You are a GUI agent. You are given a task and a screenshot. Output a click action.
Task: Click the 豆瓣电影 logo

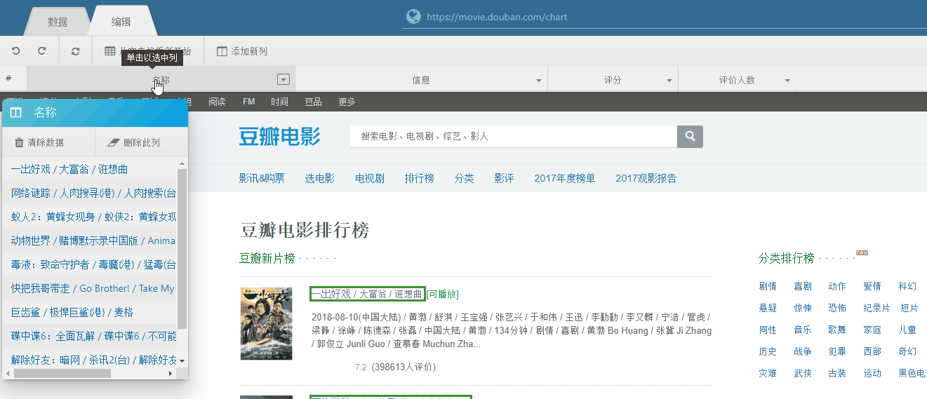[279, 137]
